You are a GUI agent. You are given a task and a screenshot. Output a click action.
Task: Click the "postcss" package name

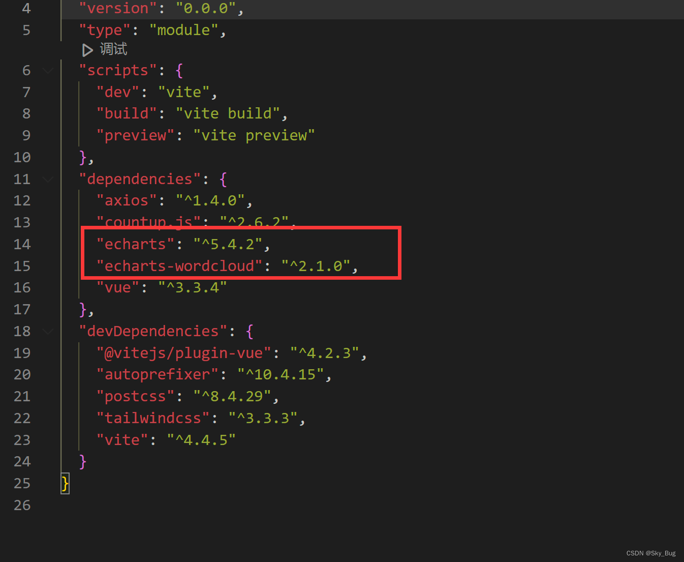coord(136,396)
